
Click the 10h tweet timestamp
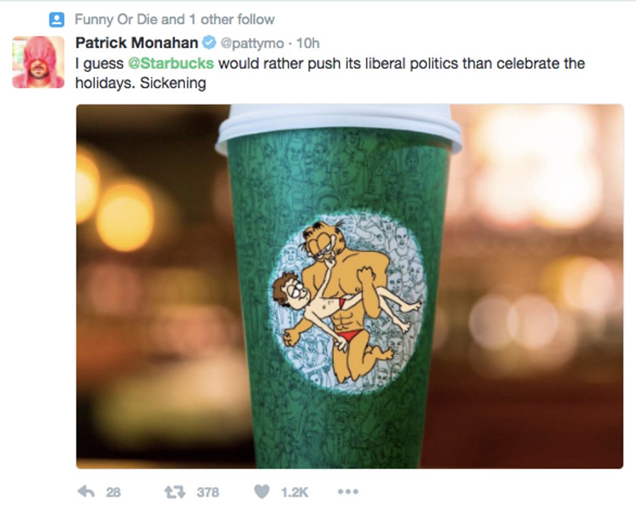pyautogui.click(x=308, y=43)
